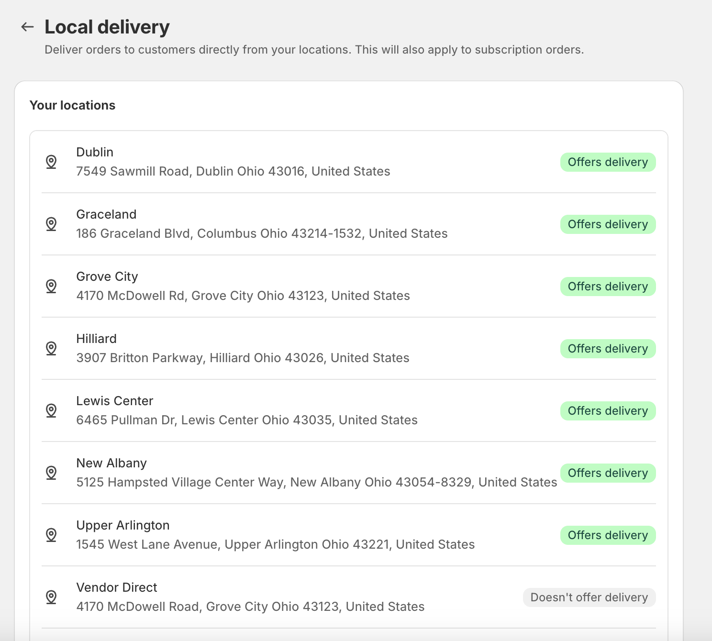Click Hilliard's Offers delivery badge

click(x=608, y=349)
